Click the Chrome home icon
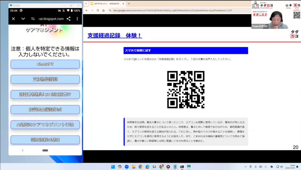This screenshot has width=301, height=170. [103, 10]
